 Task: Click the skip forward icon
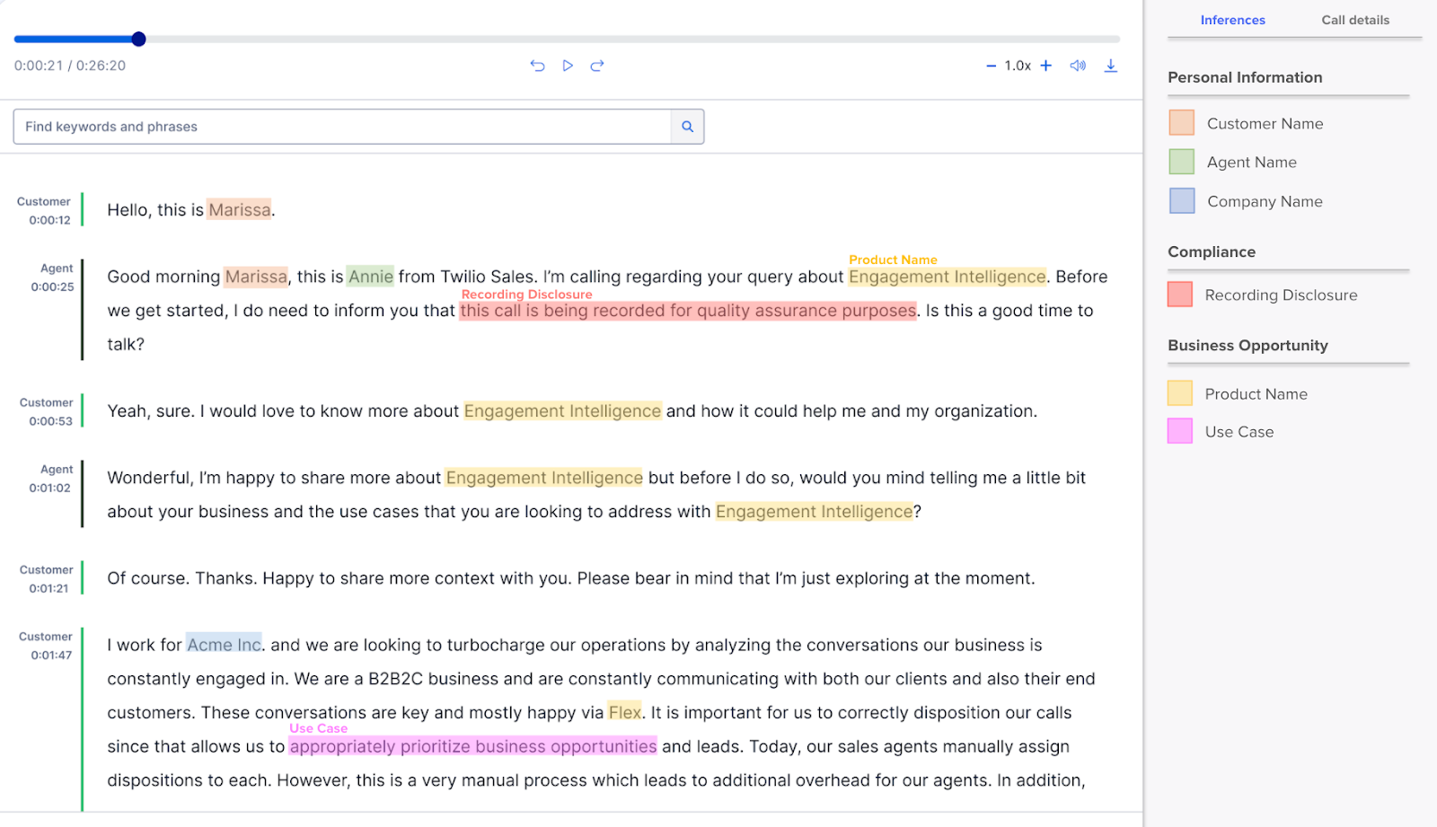[x=597, y=66]
